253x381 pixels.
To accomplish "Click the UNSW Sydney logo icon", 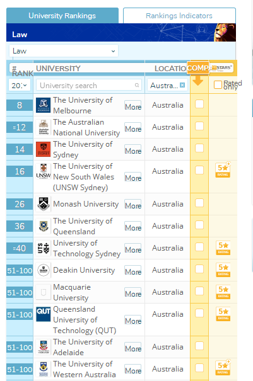I will click(44, 171).
